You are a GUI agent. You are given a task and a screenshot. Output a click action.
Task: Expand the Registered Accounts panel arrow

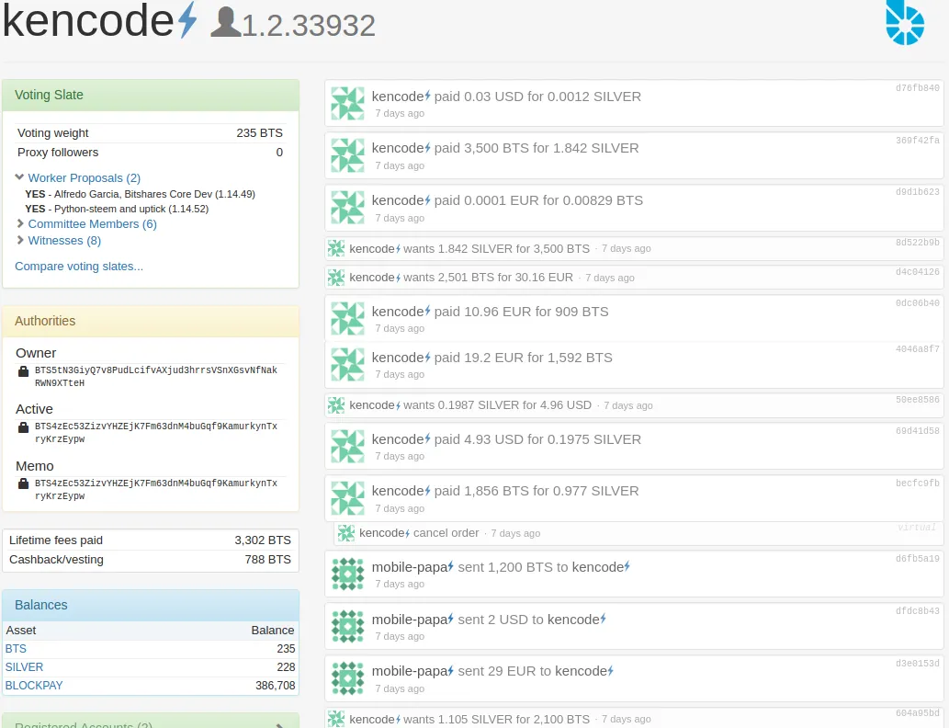point(279,725)
